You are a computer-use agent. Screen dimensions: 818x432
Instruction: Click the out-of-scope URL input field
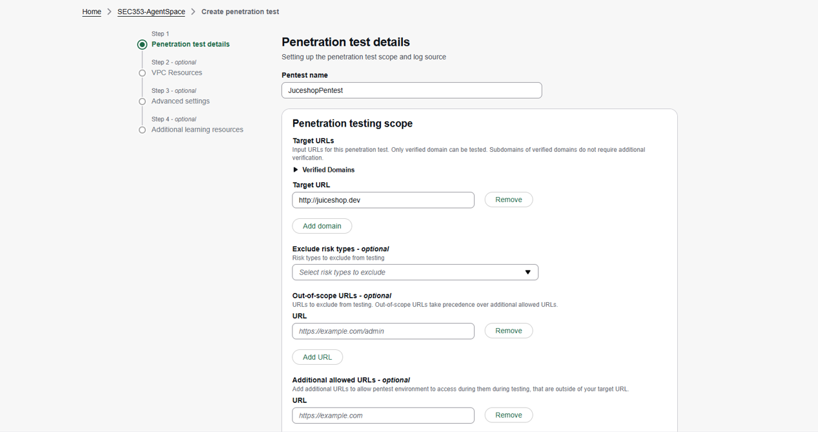pyautogui.click(x=383, y=331)
